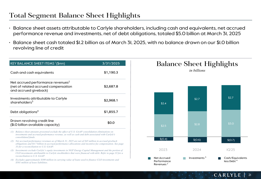Click the Balance Sheet Highlights chart title

click(x=197, y=64)
